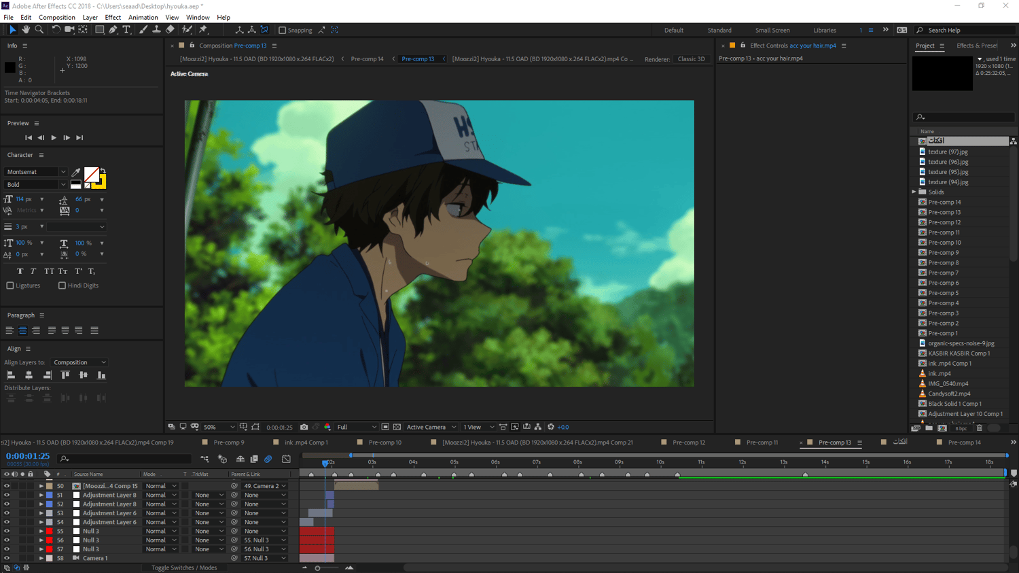Align layers to left edge

pos(11,375)
